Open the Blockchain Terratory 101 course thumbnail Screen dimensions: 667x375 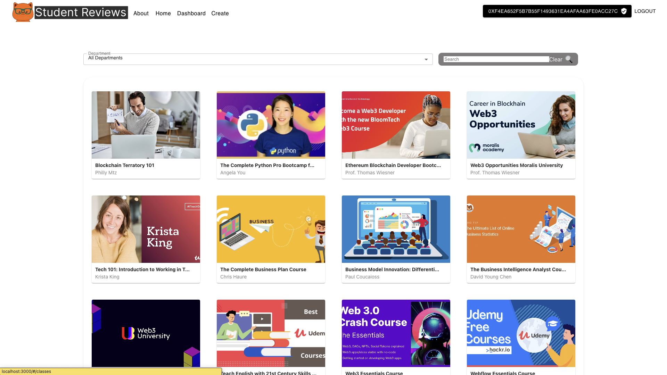(x=146, y=125)
